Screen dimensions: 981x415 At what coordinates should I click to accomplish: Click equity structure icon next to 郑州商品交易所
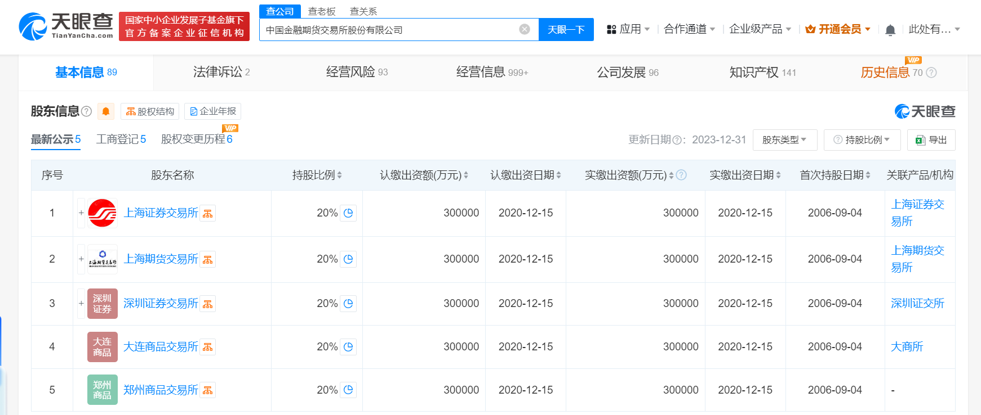click(208, 391)
